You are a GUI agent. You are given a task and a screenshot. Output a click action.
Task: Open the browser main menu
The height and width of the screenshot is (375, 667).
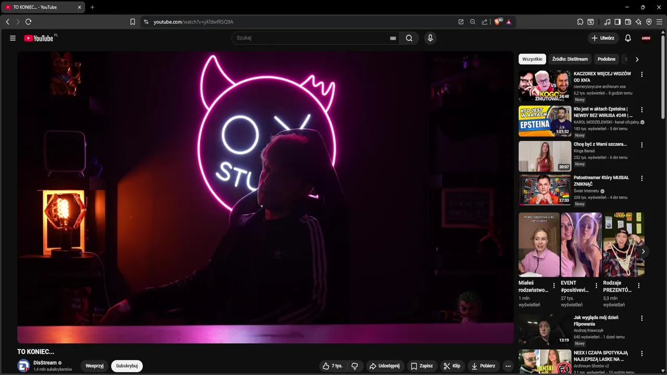point(659,22)
